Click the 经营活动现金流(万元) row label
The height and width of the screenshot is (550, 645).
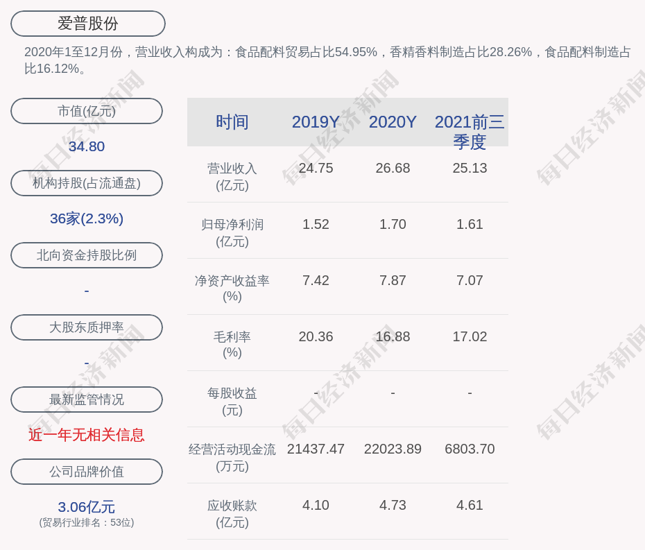232,458
